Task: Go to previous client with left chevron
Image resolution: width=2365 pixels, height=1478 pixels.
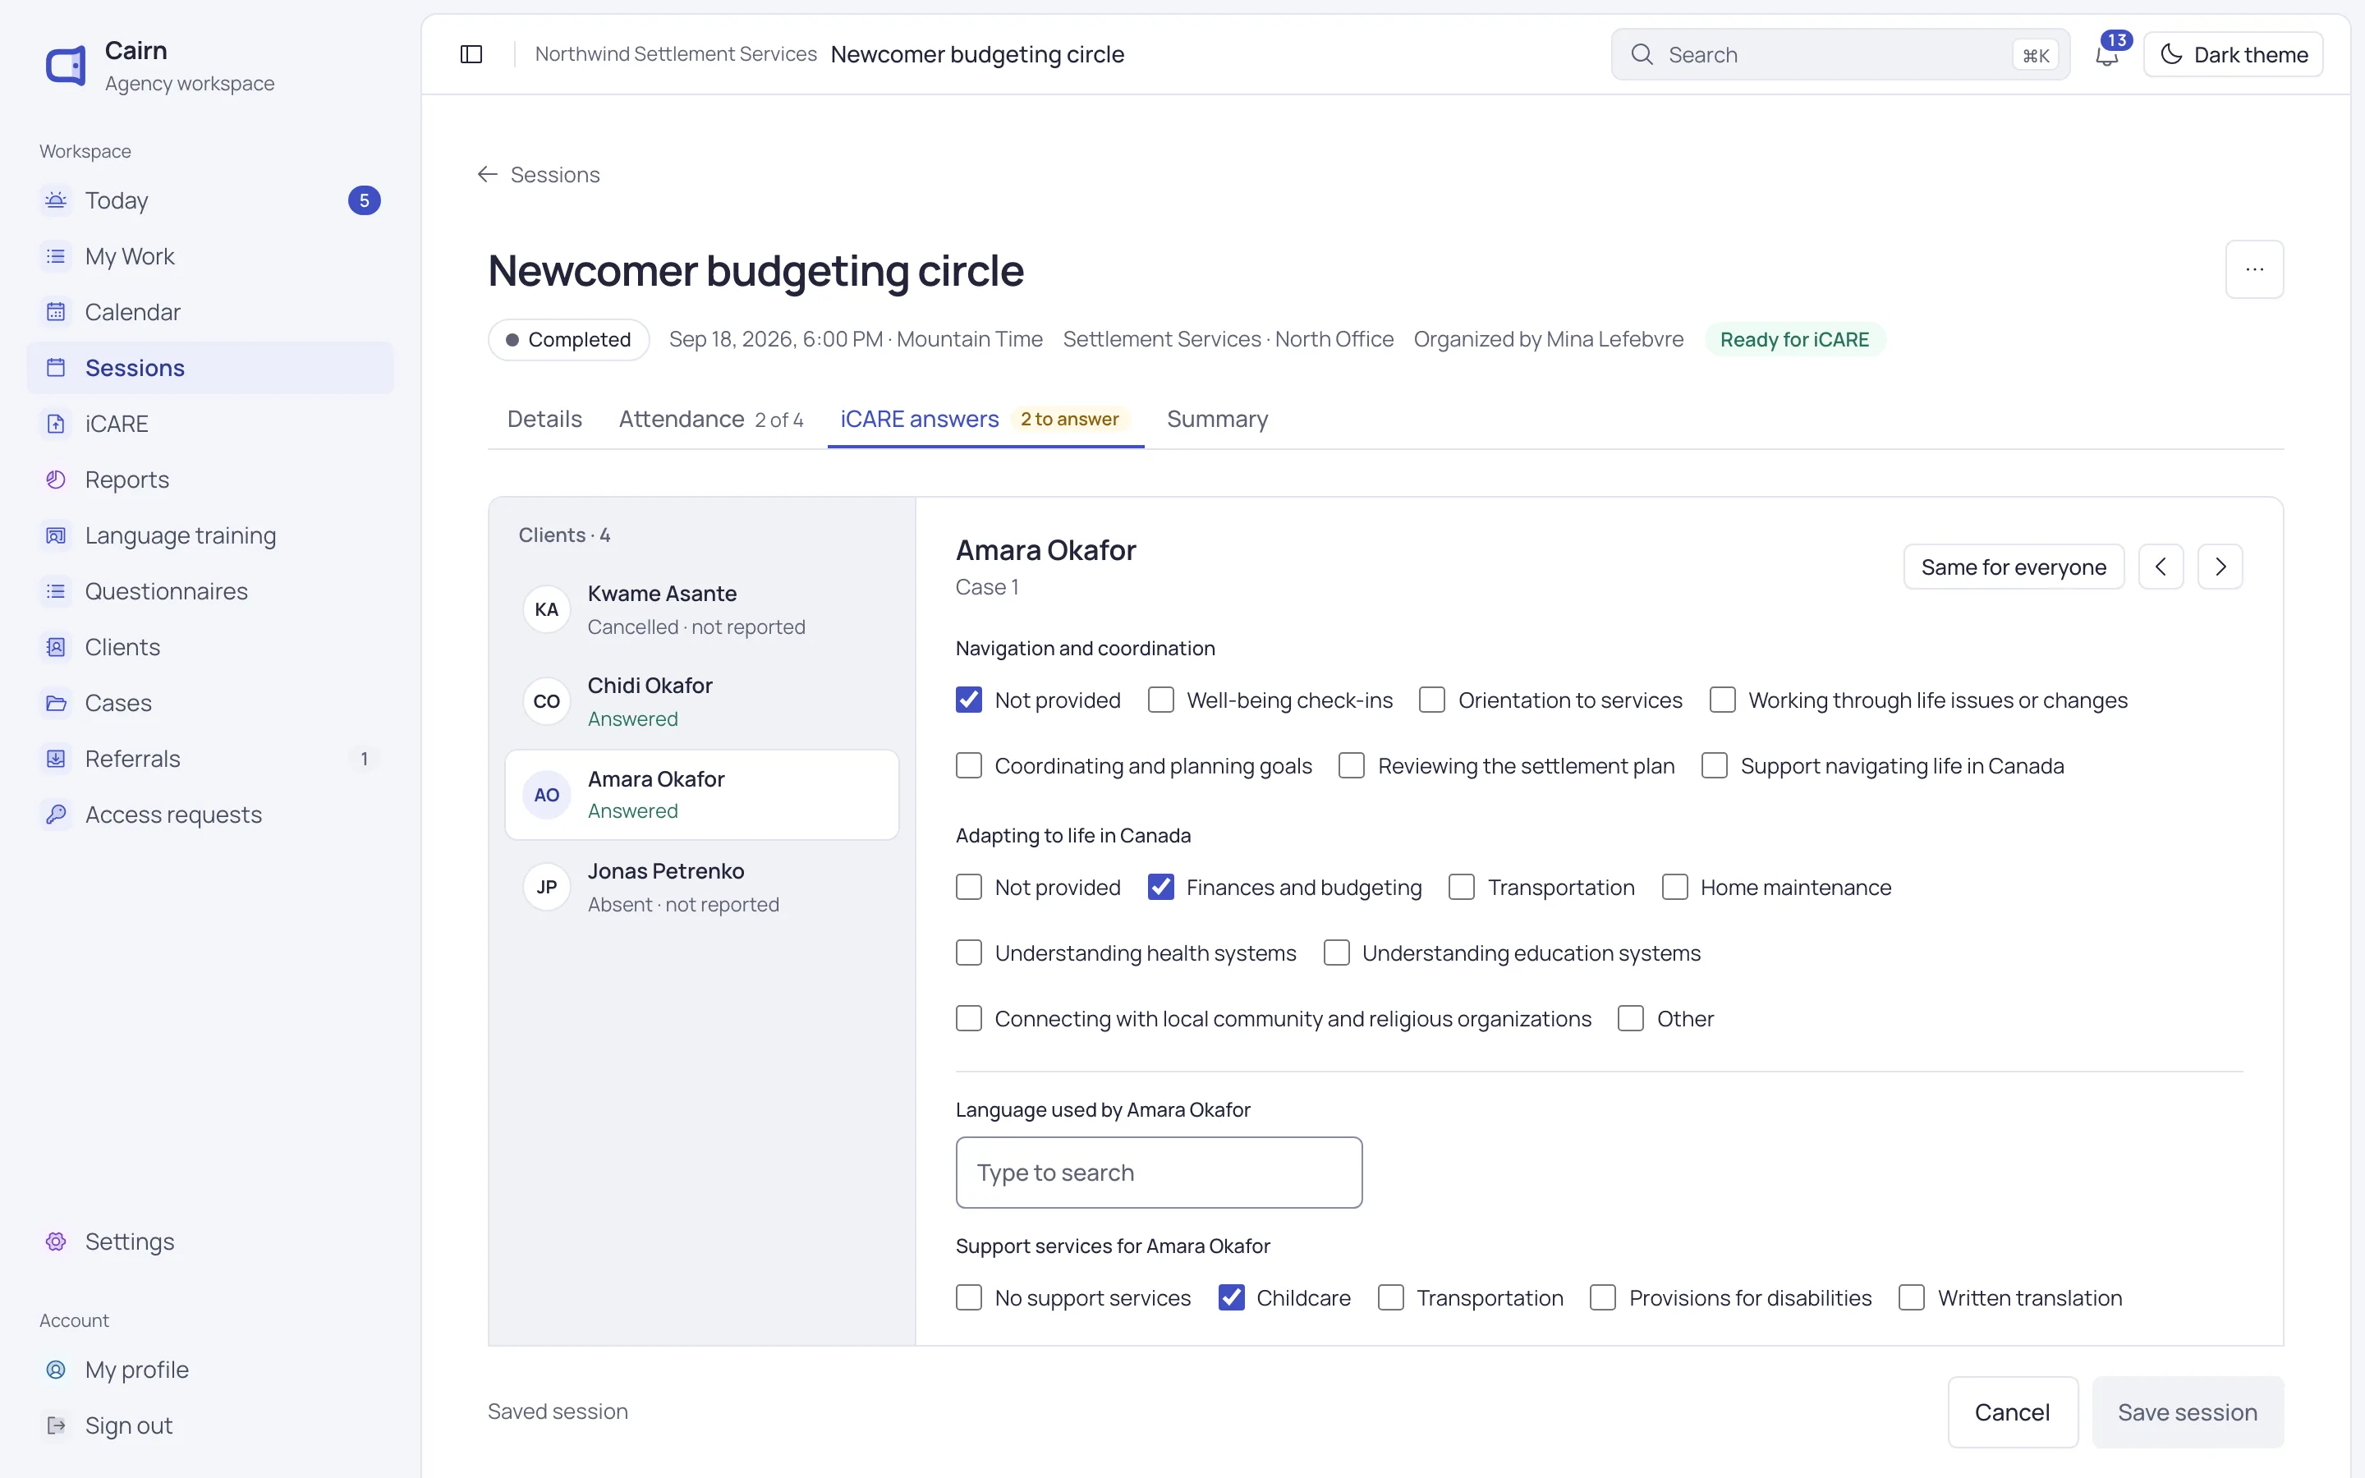Action: (x=2161, y=567)
